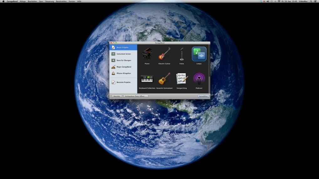Open the Spur menu
The width and height of the screenshot is (319, 179).
[x=41, y=1]
